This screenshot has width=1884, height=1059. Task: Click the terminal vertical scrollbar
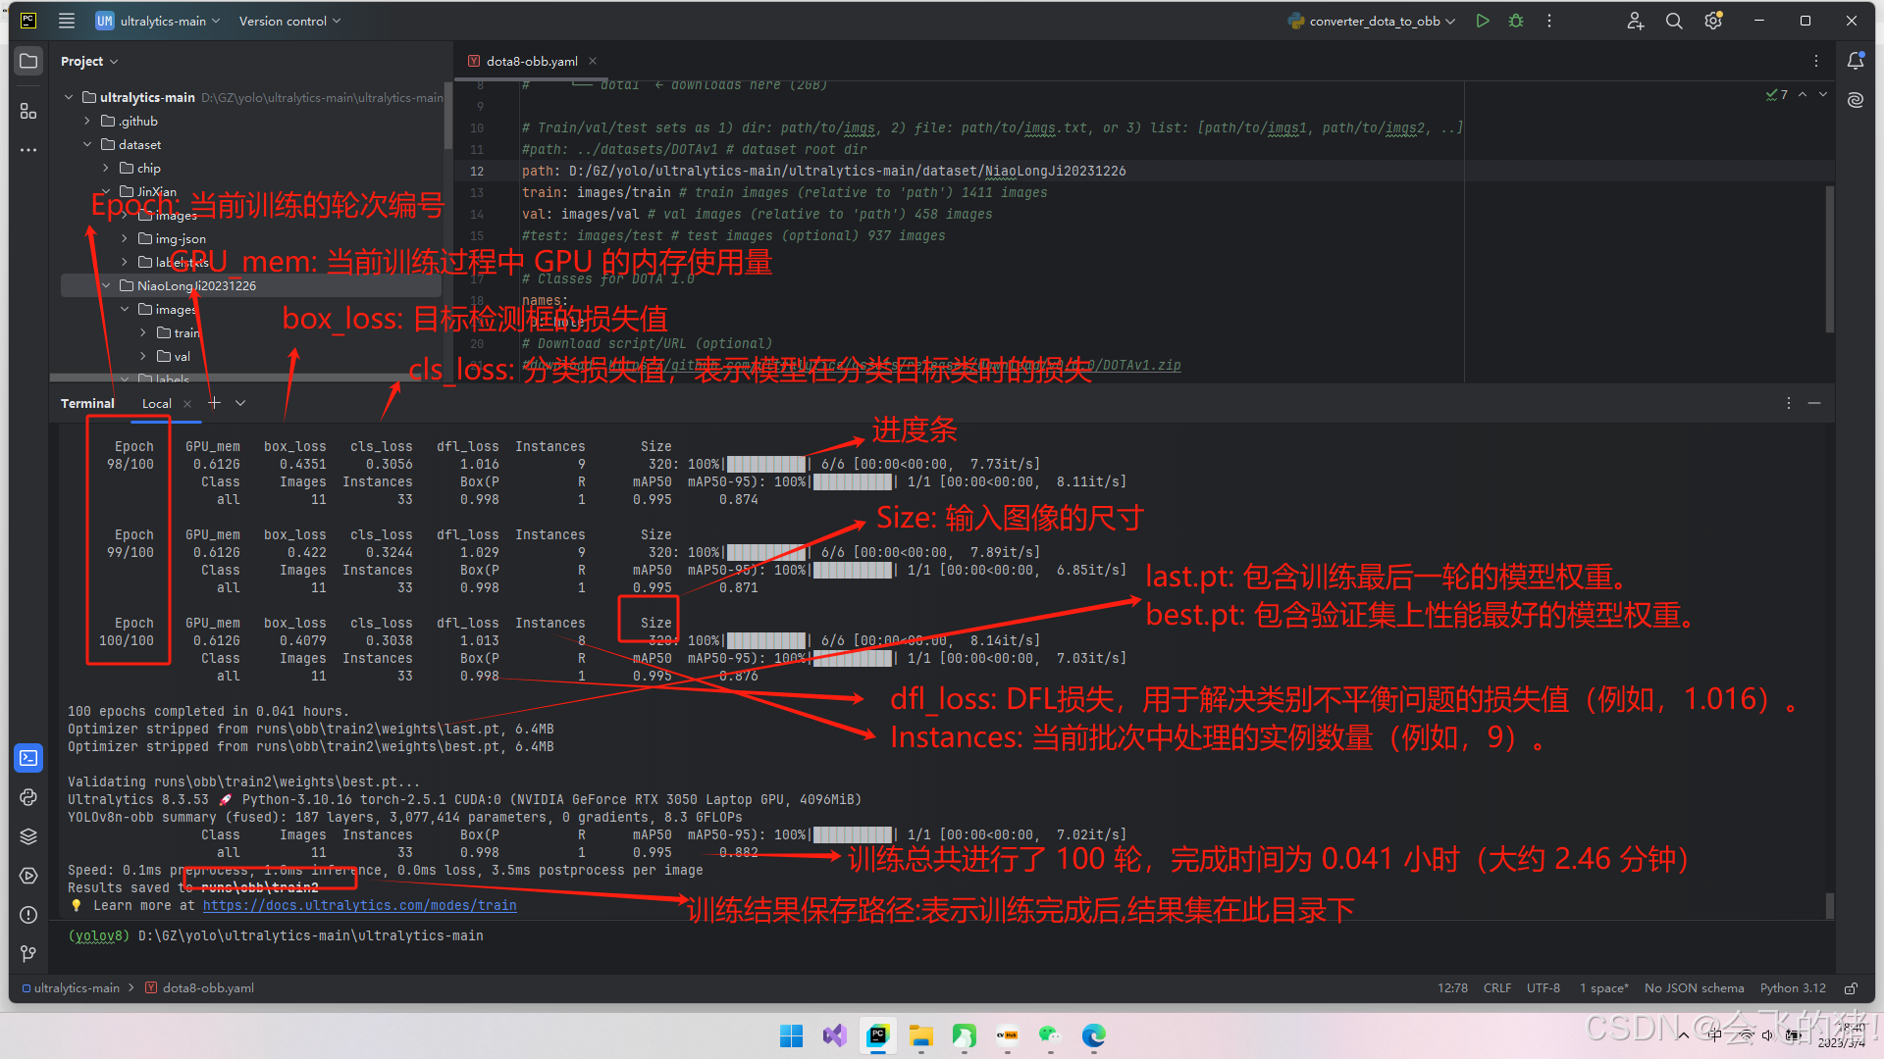[1829, 904]
